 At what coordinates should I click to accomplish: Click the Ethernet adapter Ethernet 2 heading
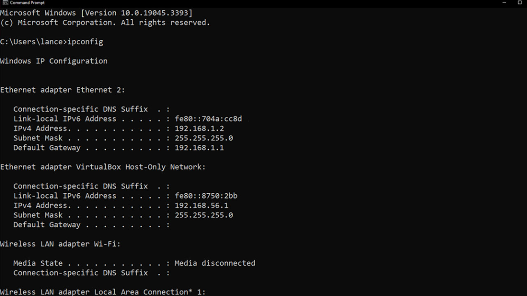coord(62,90)
